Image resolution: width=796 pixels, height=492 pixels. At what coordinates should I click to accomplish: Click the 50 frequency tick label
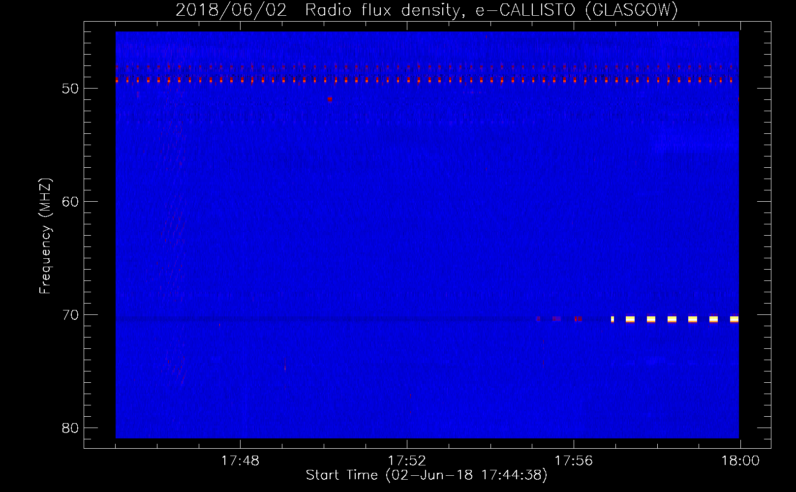(70, 89)
